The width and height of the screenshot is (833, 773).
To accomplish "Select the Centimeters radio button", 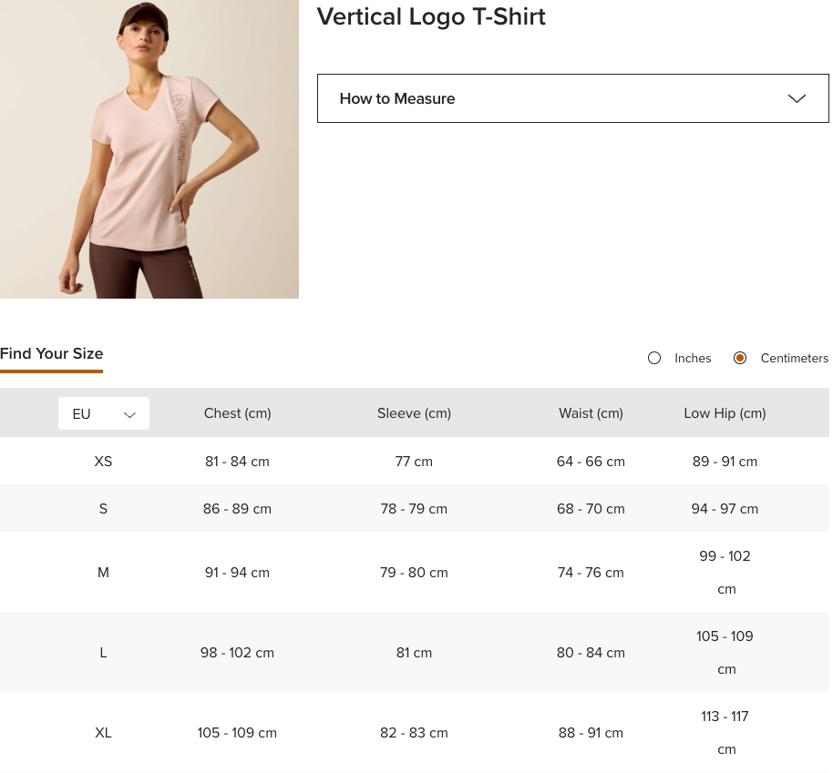I will click(740, 358).
